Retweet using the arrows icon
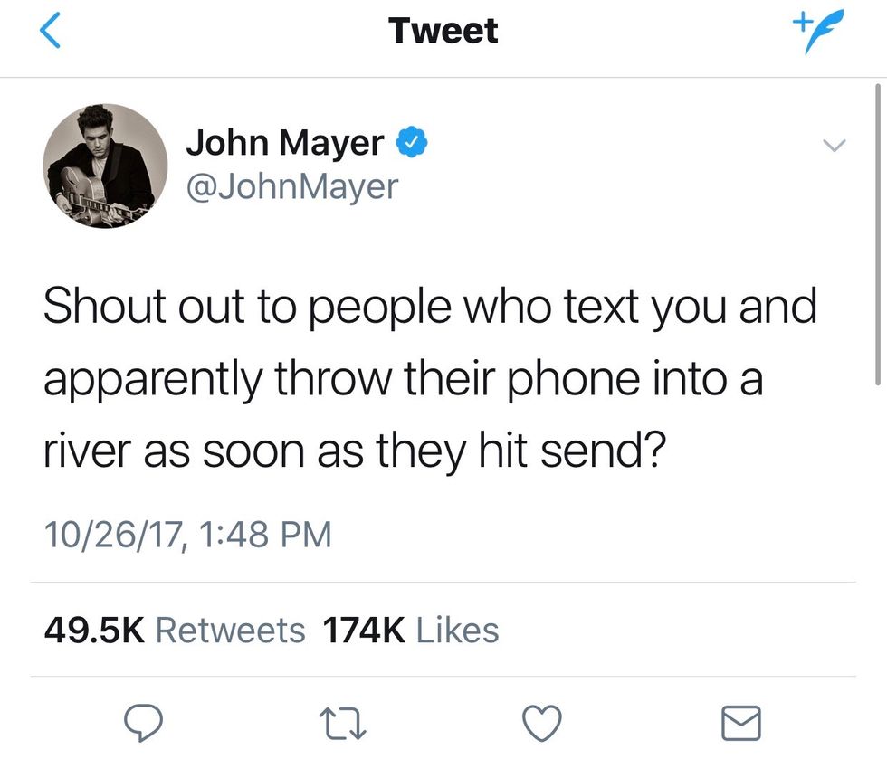The height and width of the screenshot is (759, 887). pyautogui.click(x=343, y=725)
